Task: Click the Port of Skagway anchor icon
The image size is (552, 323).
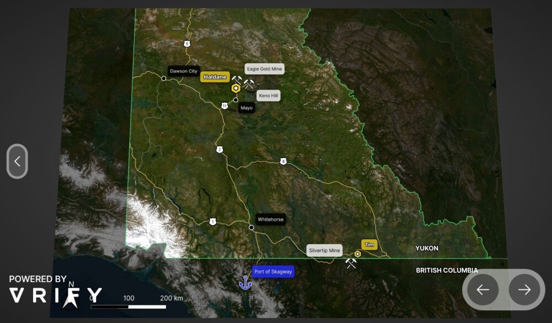Action: pos(246,283)
